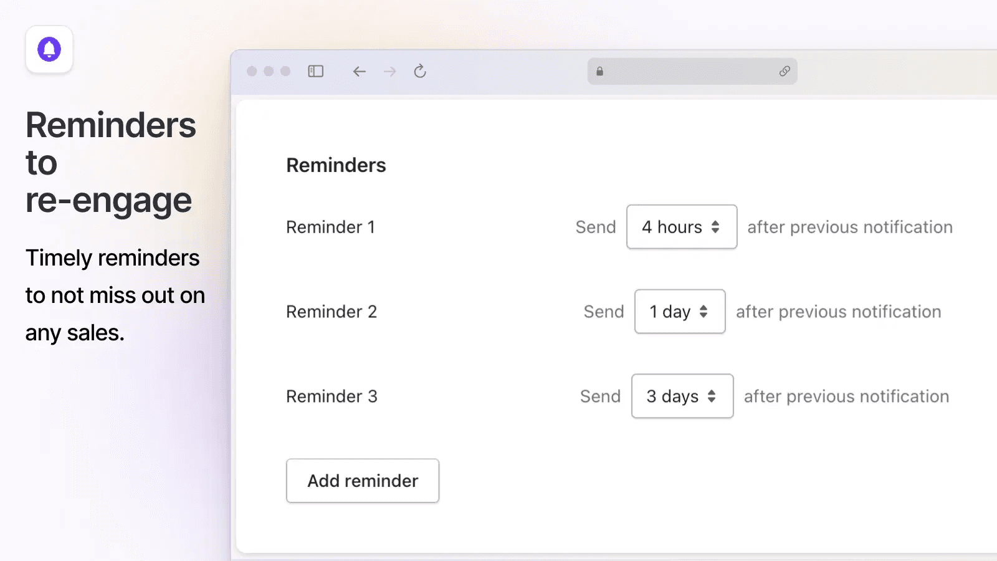Image resolution: width=997 pixels, height=561 pixels.
Task: Go forward with the right arrow
Action: pos(390,71)
